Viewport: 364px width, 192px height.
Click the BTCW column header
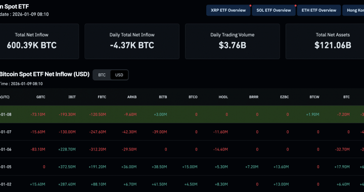(314, 97)
